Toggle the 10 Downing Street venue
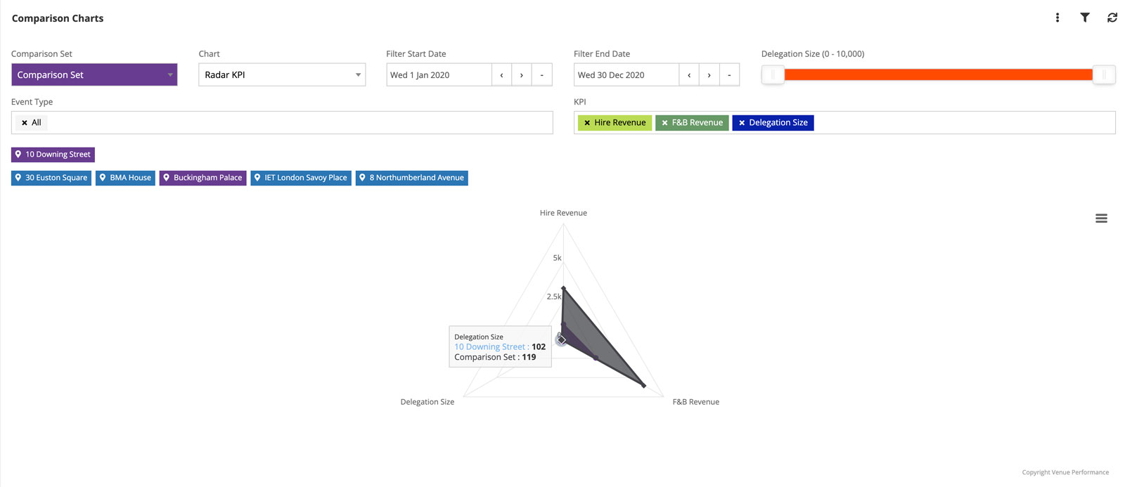1125x487 pixels. click(53, 155)
